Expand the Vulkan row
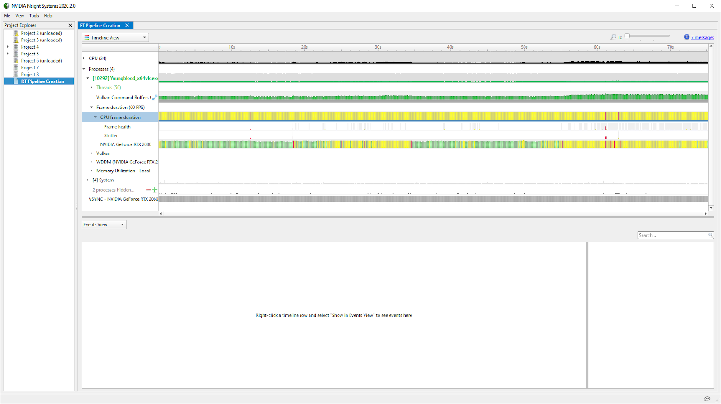Image resolution: width=721 pixels, height=404 pixels. pyautogui.click(x=91, y=153)
